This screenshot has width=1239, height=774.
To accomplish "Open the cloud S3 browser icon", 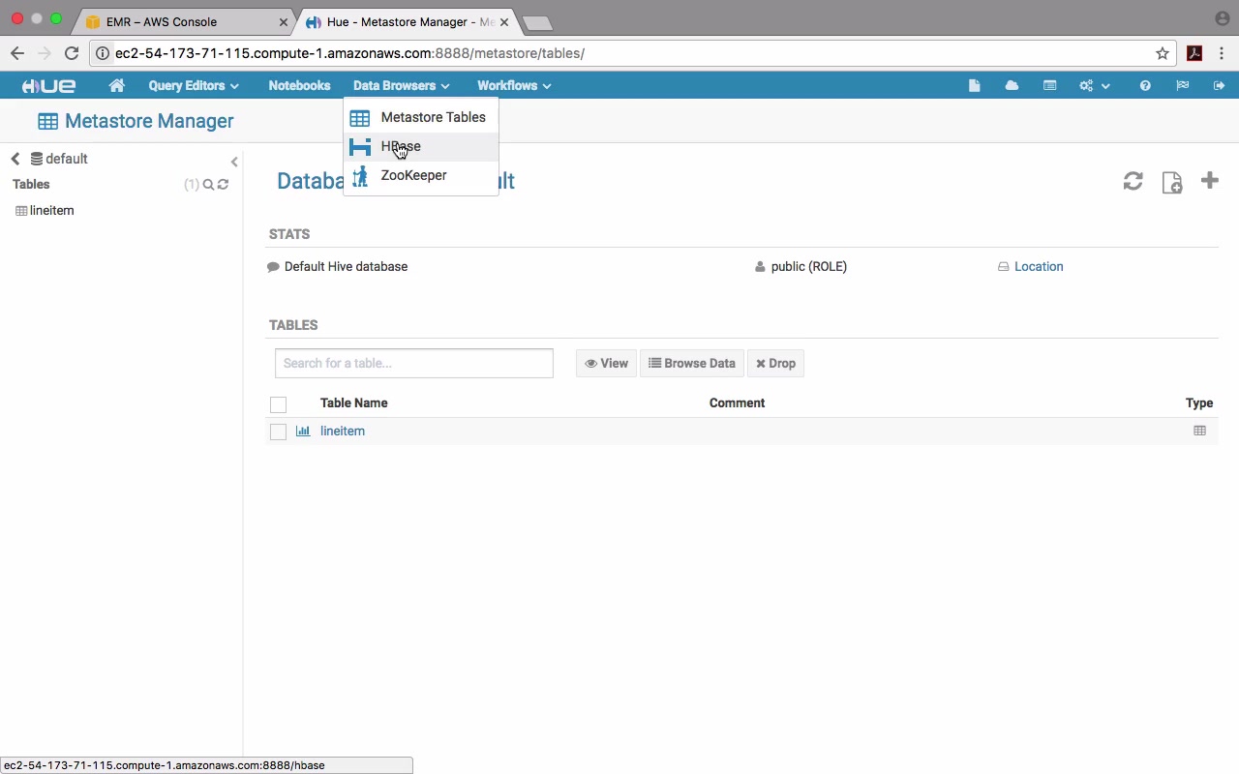I will [x=1012, y=85].
